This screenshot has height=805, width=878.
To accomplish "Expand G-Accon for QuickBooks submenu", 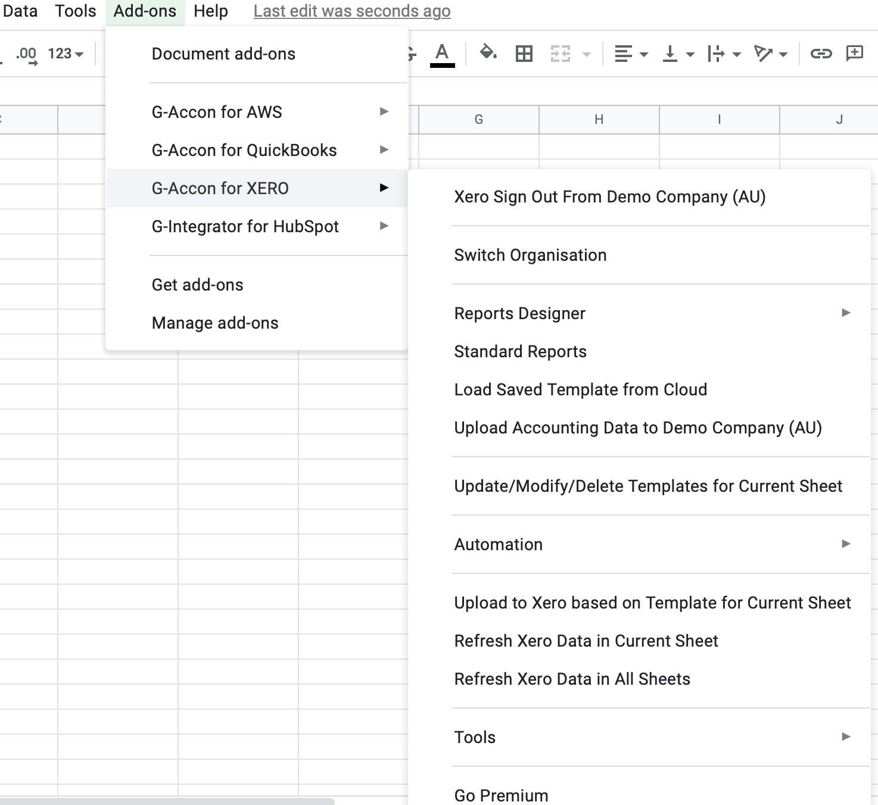I will (x=257, y=150).
